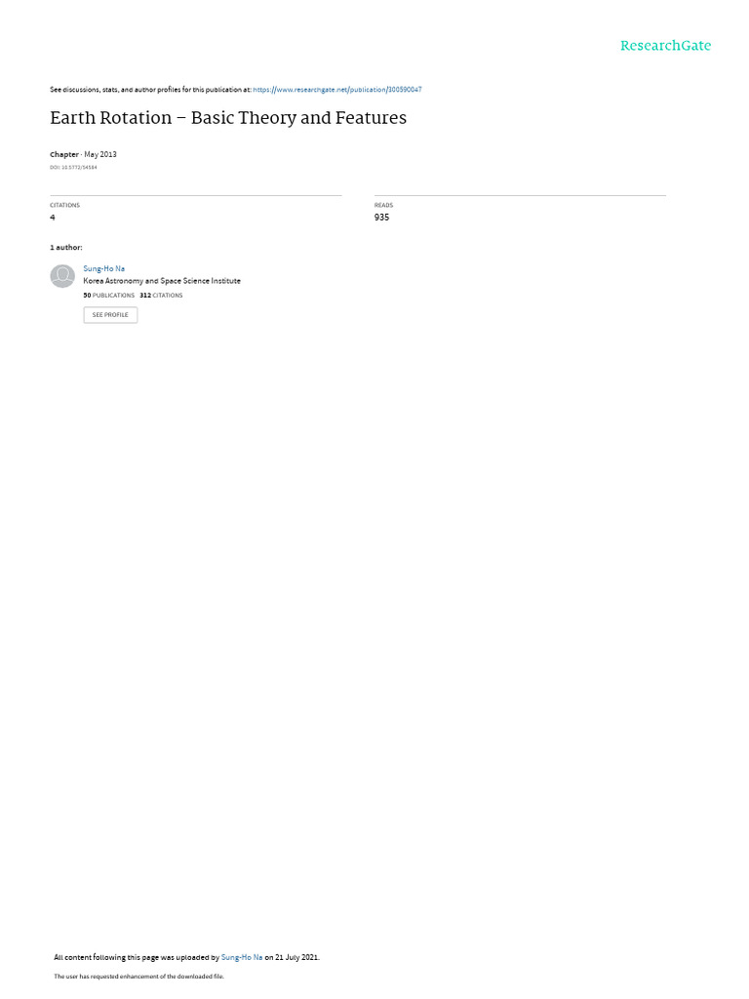
Task: Open Sung-Ho Na author name link under avatar
Action: click(103, 269)
